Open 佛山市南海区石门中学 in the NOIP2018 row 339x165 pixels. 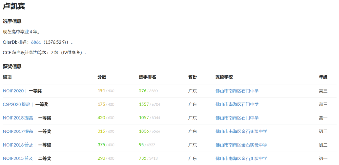[237, 118]
